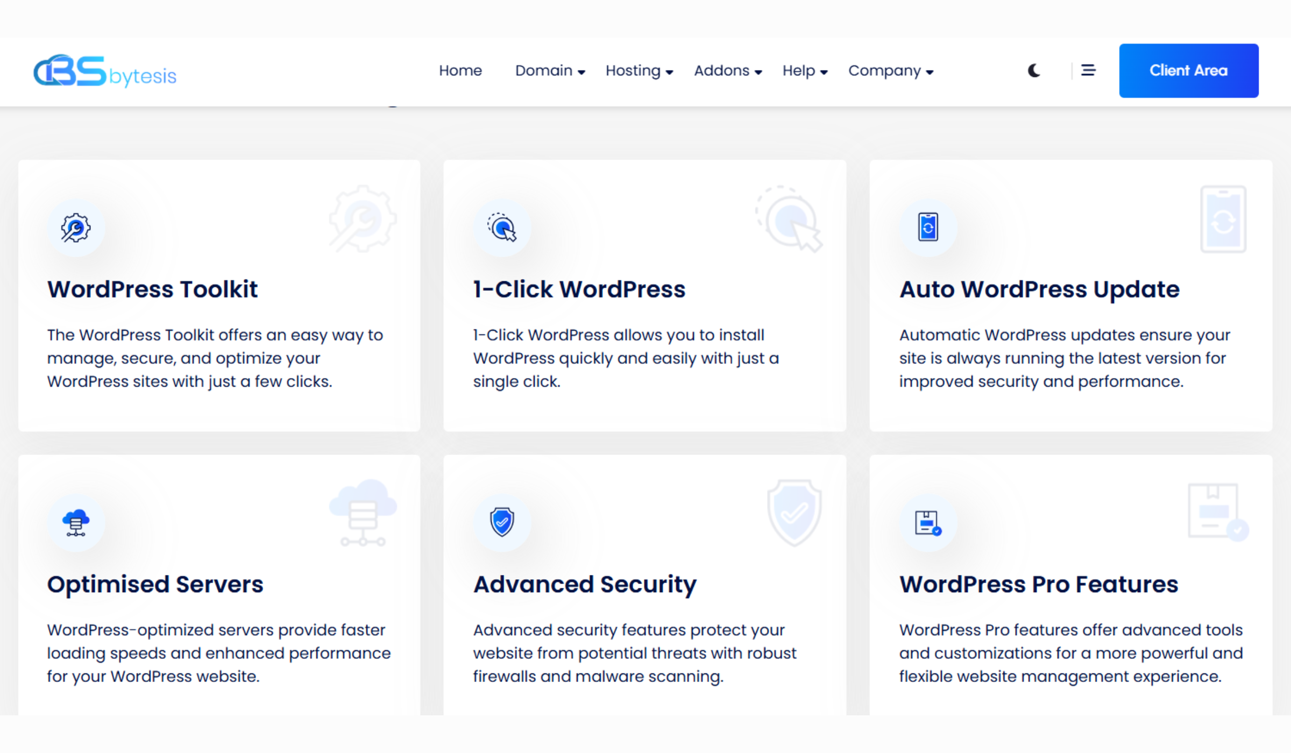Click the Bytesis logo
This screenshot has width=1291, height=753.
coord(105,71)
